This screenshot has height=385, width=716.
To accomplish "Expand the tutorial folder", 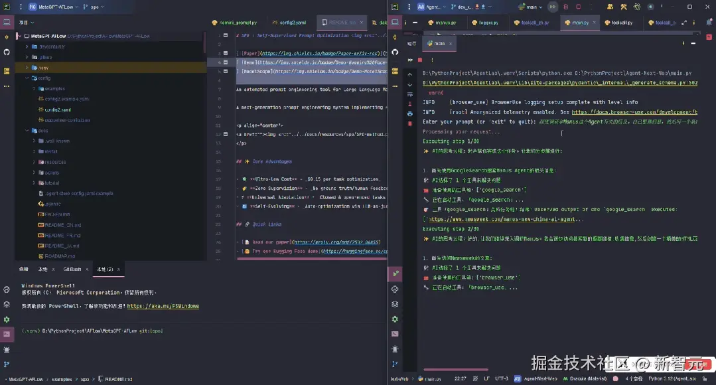I will (x=35, y=183).
